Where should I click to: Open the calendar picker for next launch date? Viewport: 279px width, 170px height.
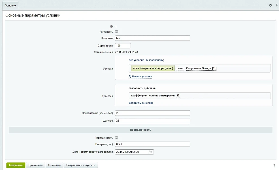150,152
